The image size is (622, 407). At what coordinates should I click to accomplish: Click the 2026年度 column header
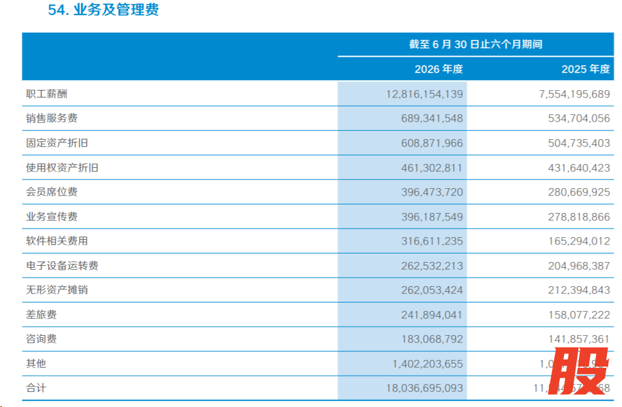(x=439, y=69)
